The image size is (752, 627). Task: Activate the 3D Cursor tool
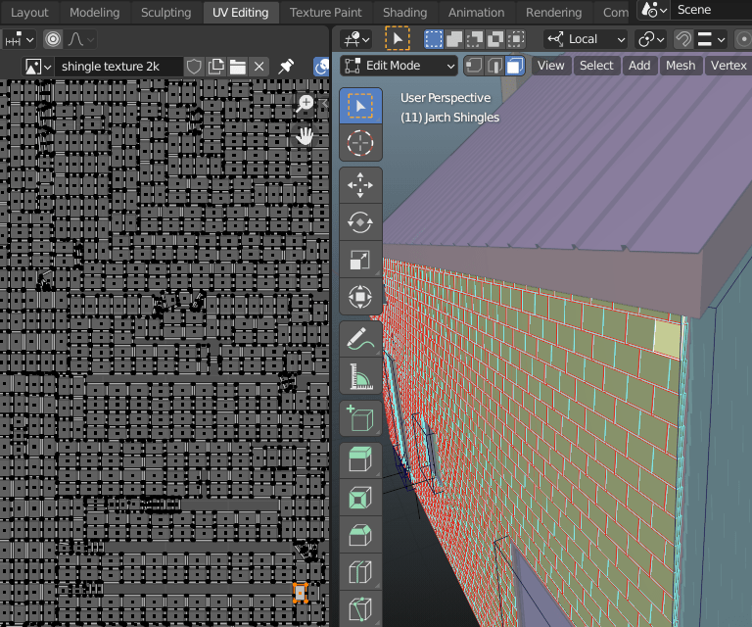point(360,143)
